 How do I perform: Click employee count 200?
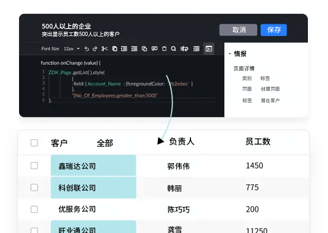[x=252, y=209]
